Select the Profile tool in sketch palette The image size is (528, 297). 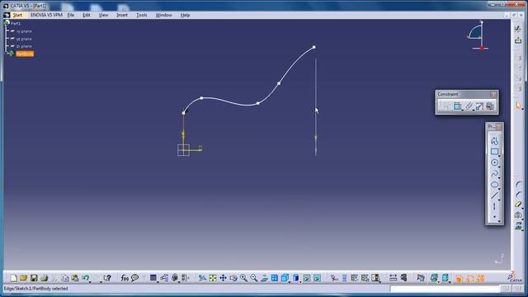click(494, 141)
